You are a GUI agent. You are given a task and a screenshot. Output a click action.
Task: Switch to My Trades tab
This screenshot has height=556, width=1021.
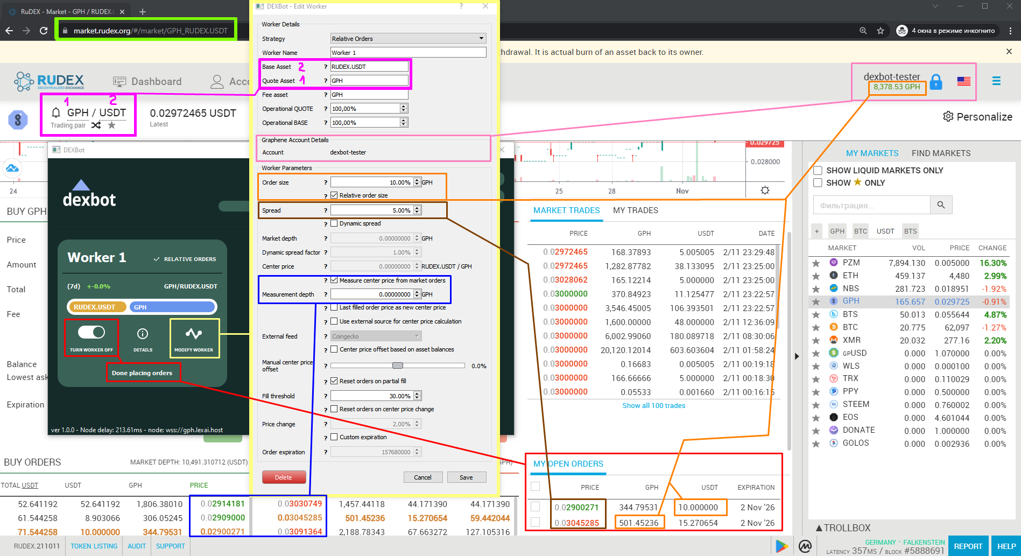(635, 210)
